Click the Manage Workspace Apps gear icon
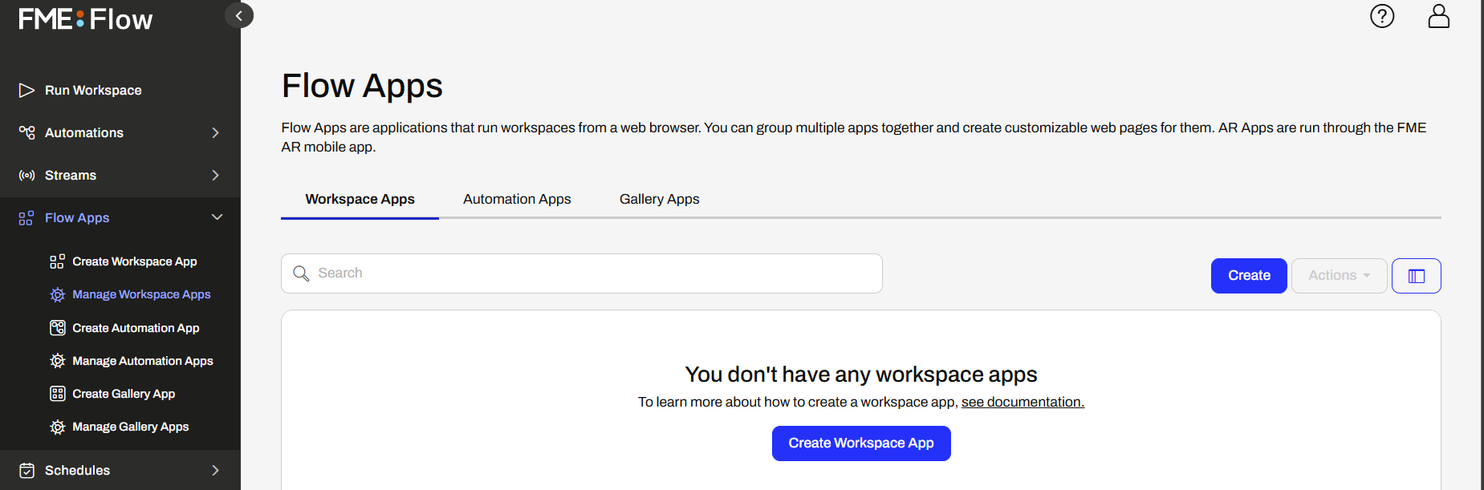1484x490 pixels. 57,294
